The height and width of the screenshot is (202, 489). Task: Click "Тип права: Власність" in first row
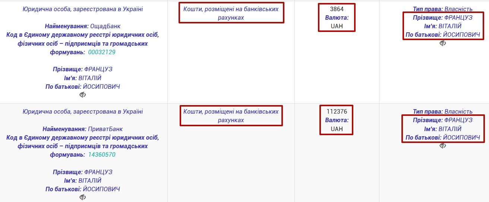[x=443, y=9]
